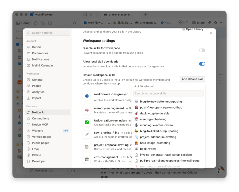This screenshot has width=239, height=192.
Task: Open Workers settings marked New
Action: click(47, 131)
